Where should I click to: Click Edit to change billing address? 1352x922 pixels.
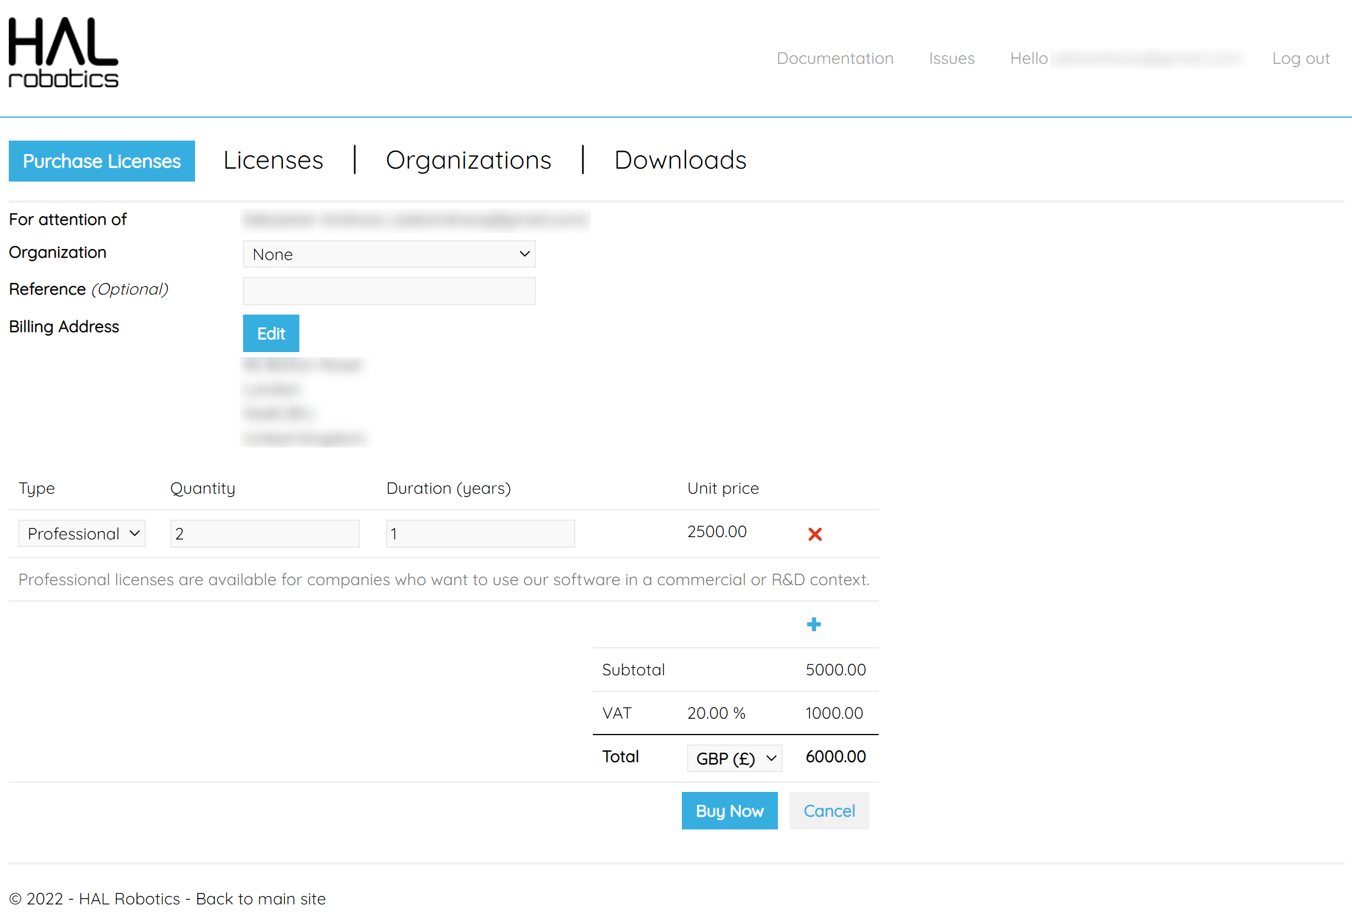[x=271, y=333]
